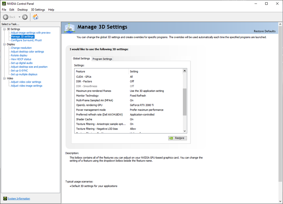Open the Edit menu

12,10
